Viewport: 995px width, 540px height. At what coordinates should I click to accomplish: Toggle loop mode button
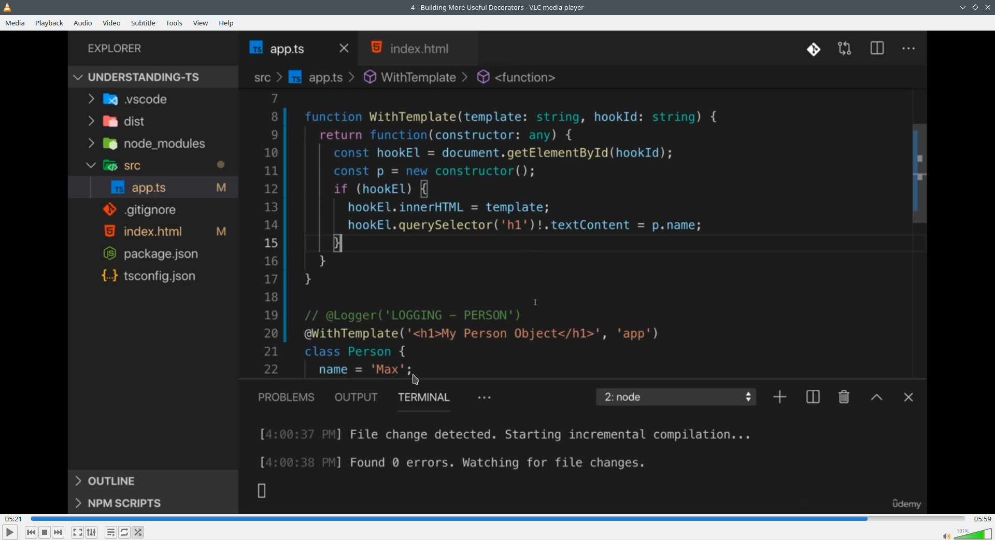pos(125,532)
